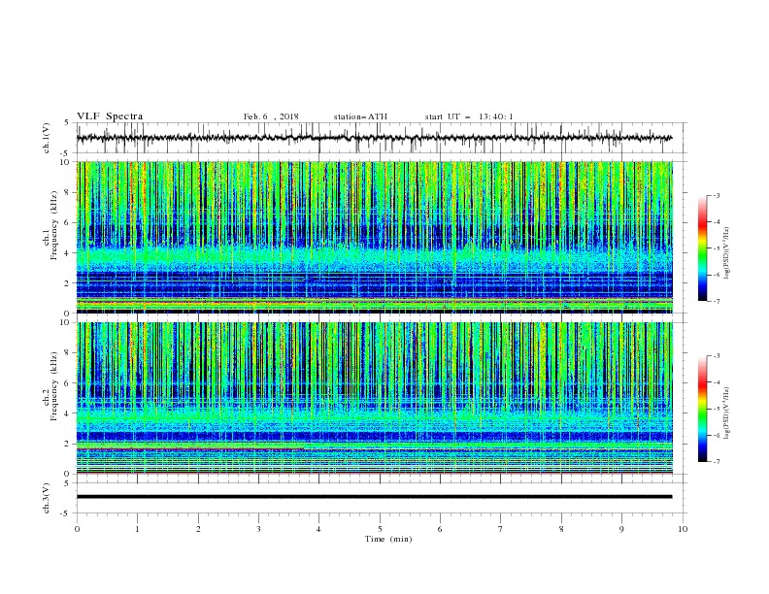Click the log(PSD) label beside the ch.1 color bar
The height and width of the screenshot is (594, 769).
(x=726, y=253)
